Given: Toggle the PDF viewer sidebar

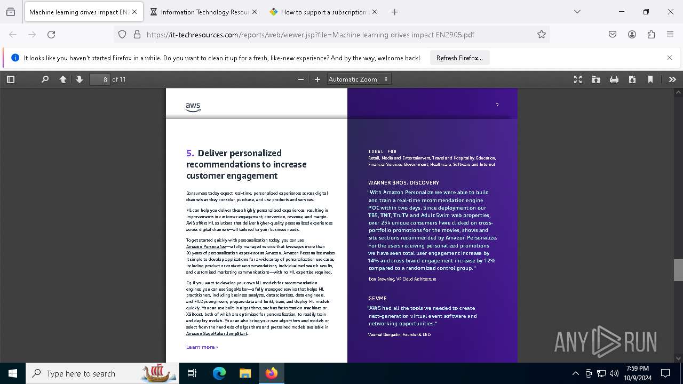Looking at the screenshot, I should tap(11, 79).
